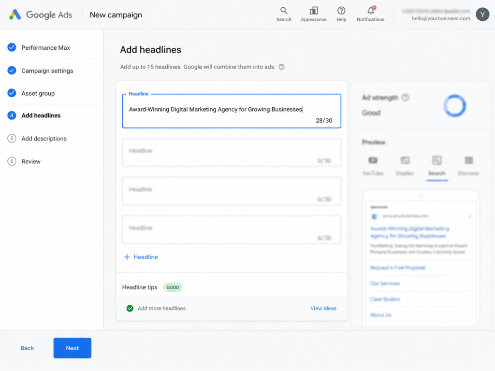
Task: Open the Asset group step
Action: 38,93
